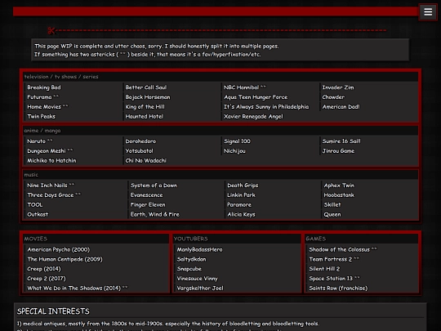Select Earth, Wind & Fire entry
Screen dimensions: 441x331
[x=154, y=214]
